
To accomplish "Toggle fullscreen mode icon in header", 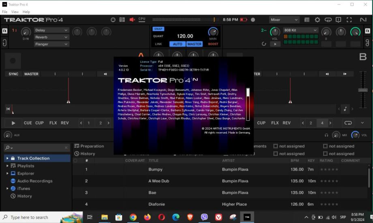I will (349, 20).
